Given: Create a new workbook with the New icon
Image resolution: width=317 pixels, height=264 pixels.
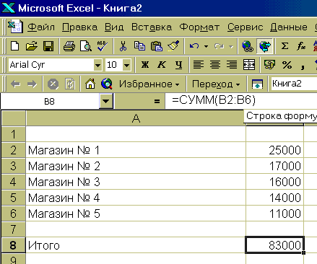Looking at the screenshot, I should 15,45.
